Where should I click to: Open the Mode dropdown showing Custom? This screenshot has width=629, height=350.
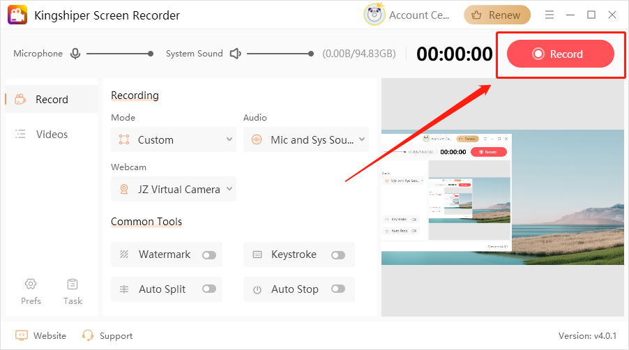[174, 139]
